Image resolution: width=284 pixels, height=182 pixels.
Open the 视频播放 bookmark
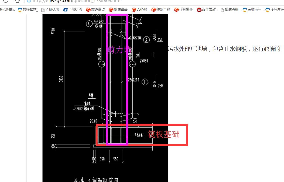[x=184, y=10]
